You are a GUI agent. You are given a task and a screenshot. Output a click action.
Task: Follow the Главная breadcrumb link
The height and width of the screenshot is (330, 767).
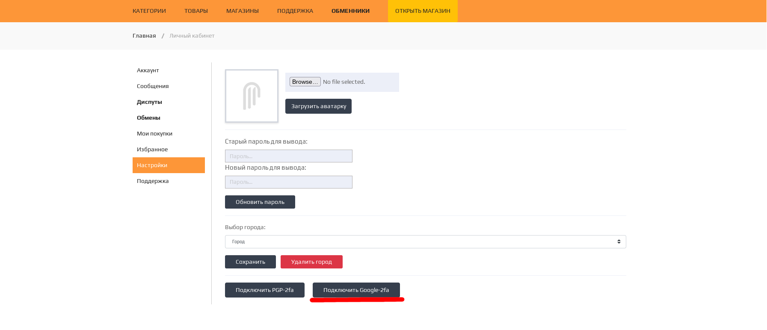coord(144,35)
